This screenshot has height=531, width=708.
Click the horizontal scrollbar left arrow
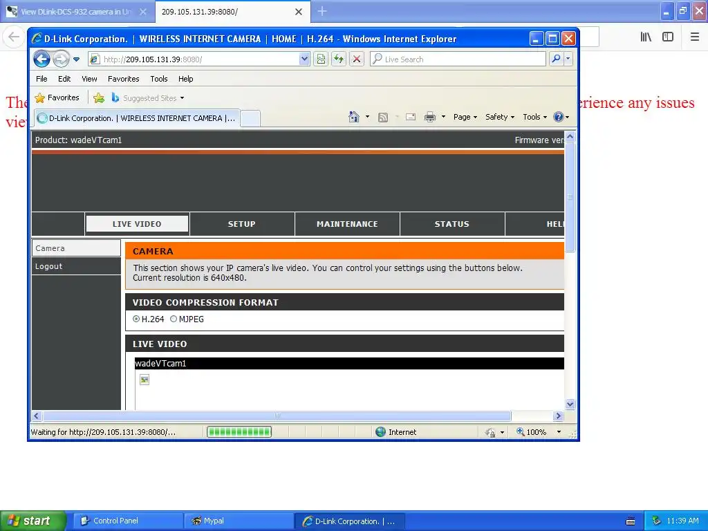coord(37,416)
